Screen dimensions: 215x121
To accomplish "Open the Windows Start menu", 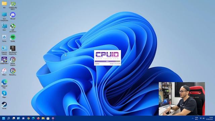I will click(x=4, y=118).
